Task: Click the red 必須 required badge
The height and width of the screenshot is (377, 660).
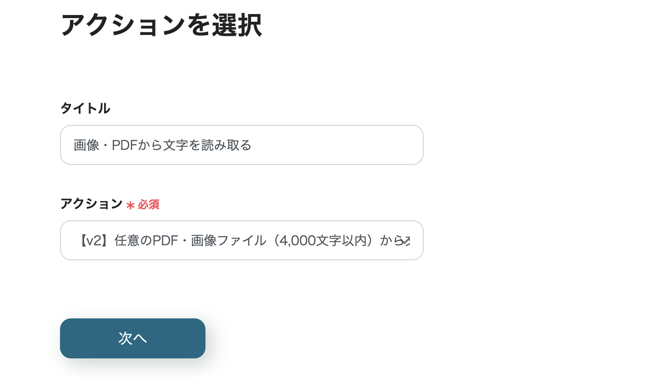Action: coord(148,205)
